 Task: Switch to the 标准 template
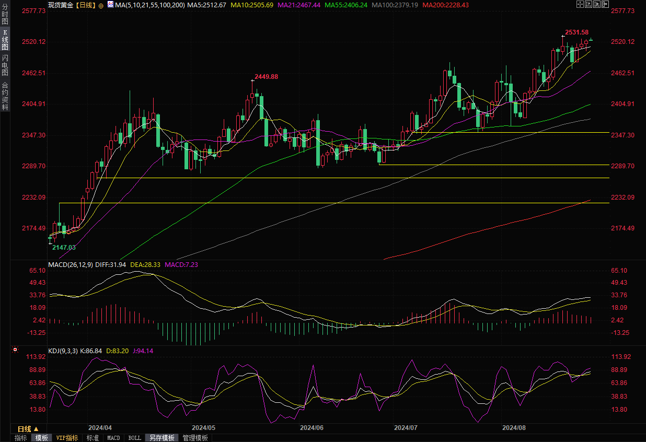click(93, 438)
